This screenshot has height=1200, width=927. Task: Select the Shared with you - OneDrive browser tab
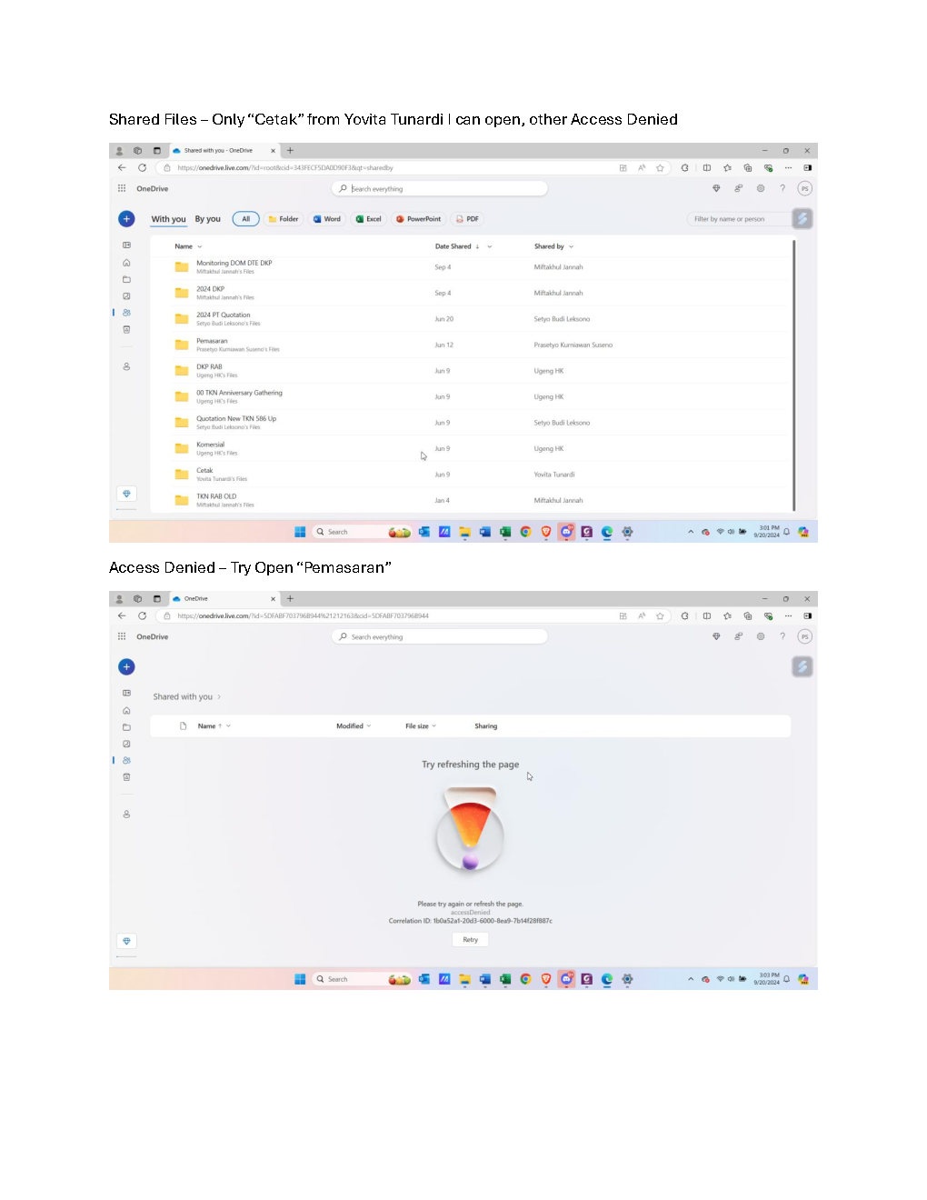pos(224,151)
